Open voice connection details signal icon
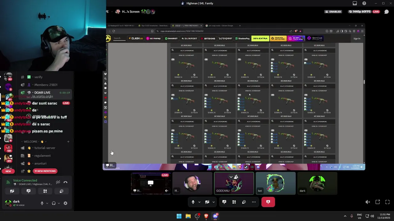This screenshot has height=221, width=394. 8,182
